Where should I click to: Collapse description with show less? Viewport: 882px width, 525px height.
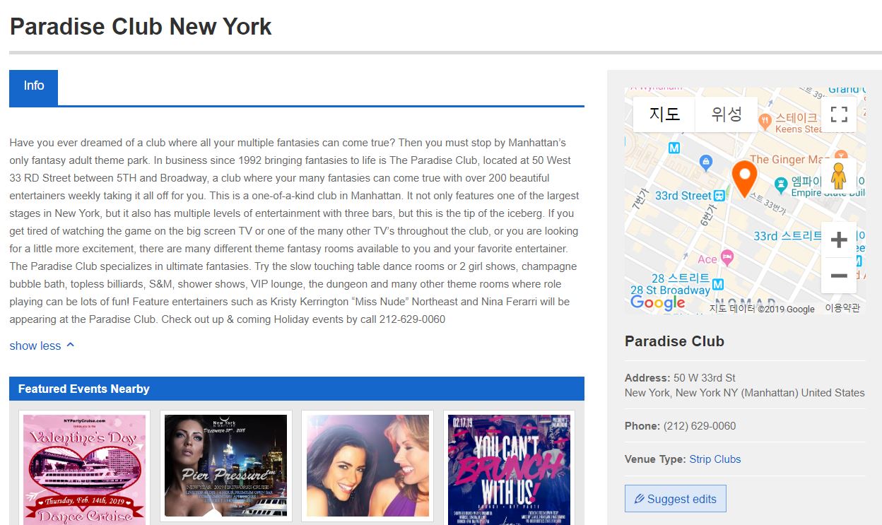(42, 346)
